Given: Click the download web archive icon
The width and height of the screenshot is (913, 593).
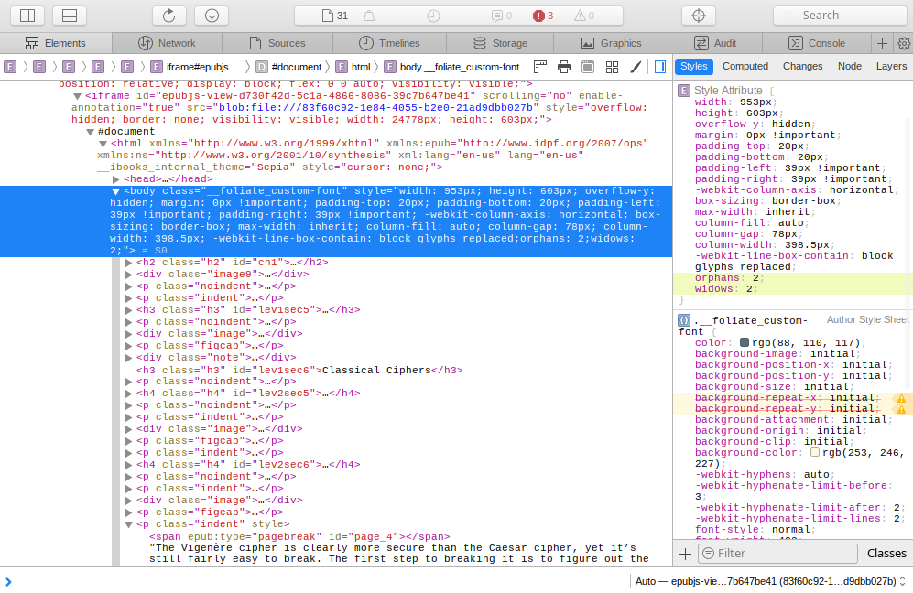Looking at the screenshot, I should click(x=212, y=16).
